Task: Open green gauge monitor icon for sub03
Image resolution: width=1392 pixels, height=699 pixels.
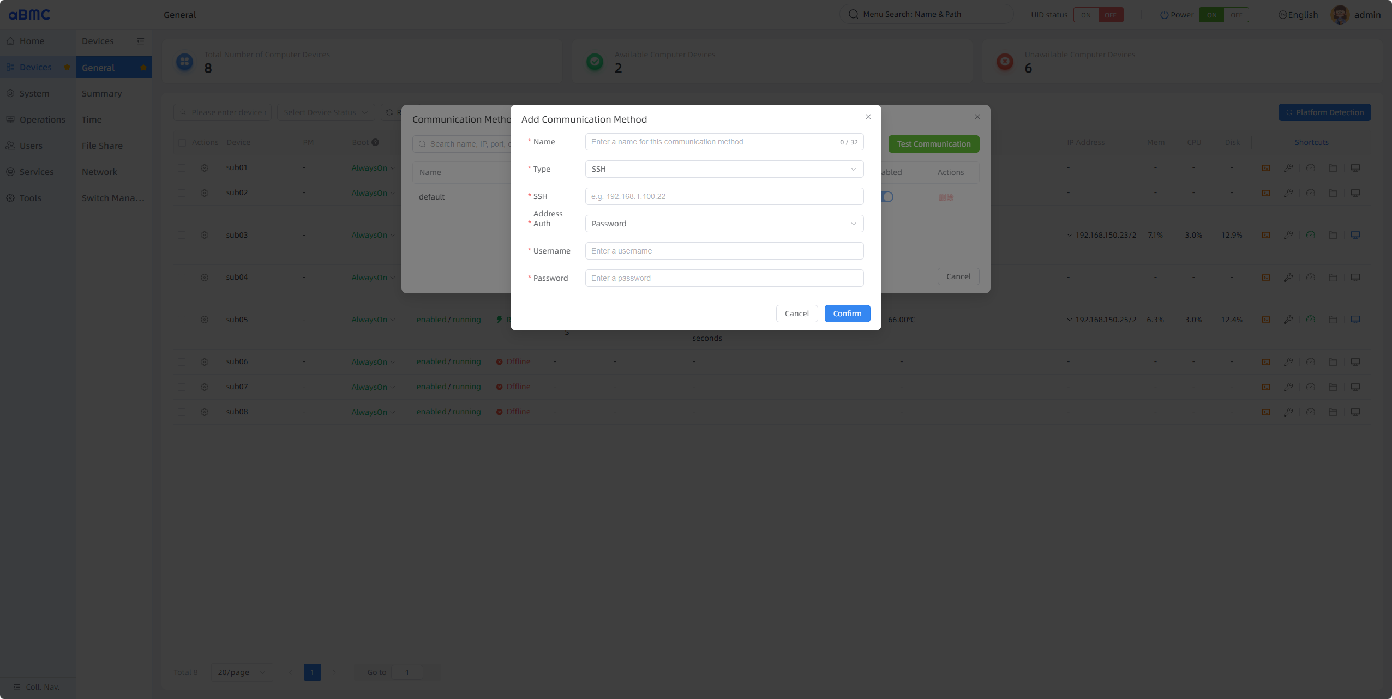Action: coord(1310,235)
